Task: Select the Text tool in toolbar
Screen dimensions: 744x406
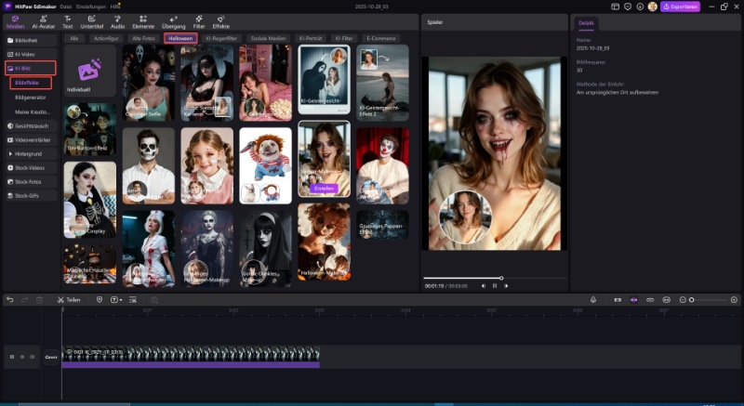Action: (x=68, y=21)
